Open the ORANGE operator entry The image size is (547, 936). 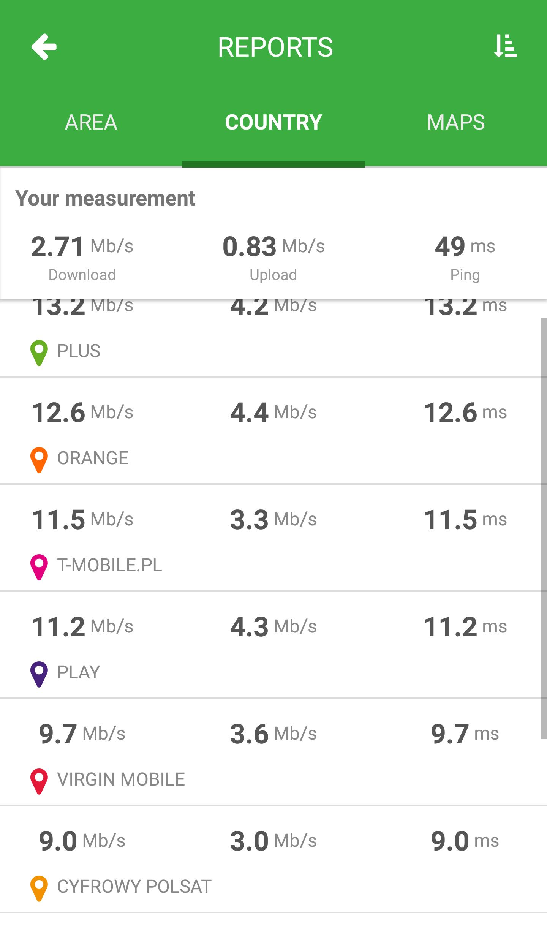coord(93,458)
